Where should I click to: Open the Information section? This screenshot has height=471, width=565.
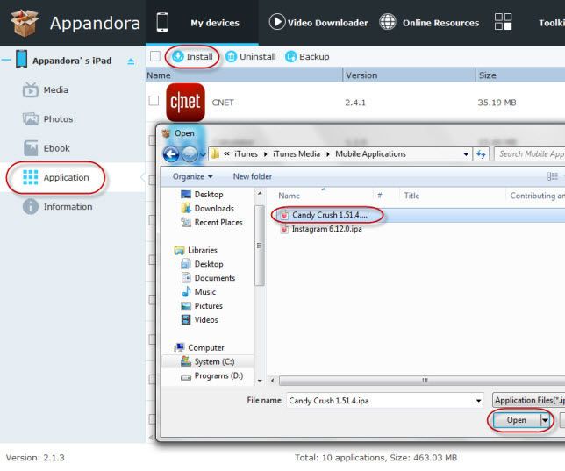tap(68, 206)
